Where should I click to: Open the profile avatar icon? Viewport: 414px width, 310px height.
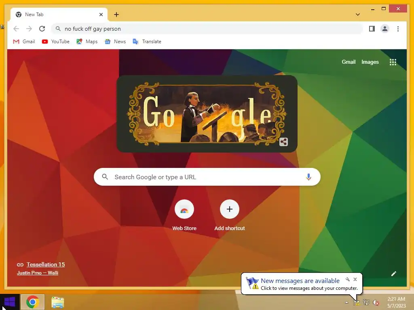tap(385, 29)
